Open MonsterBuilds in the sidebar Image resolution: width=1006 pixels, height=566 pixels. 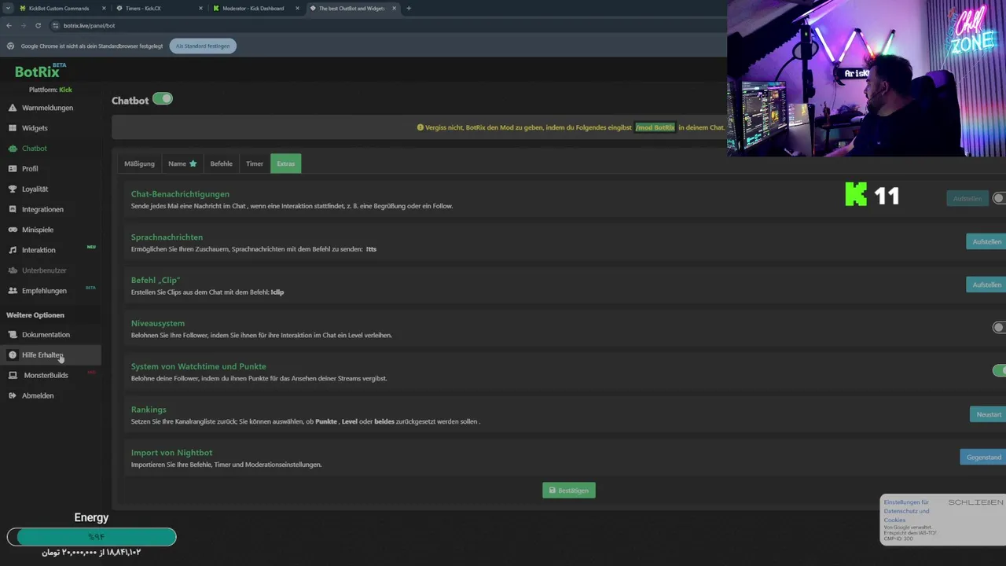46,376
